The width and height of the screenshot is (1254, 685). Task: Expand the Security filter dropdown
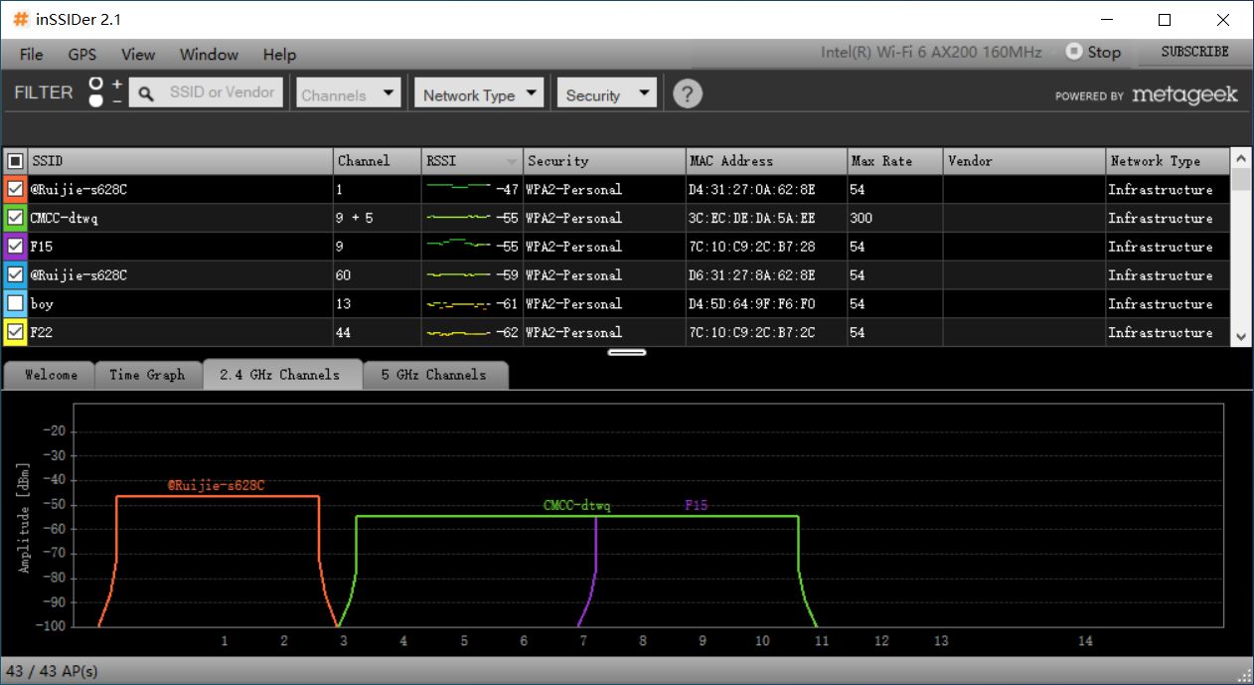[x=607, y=93]
